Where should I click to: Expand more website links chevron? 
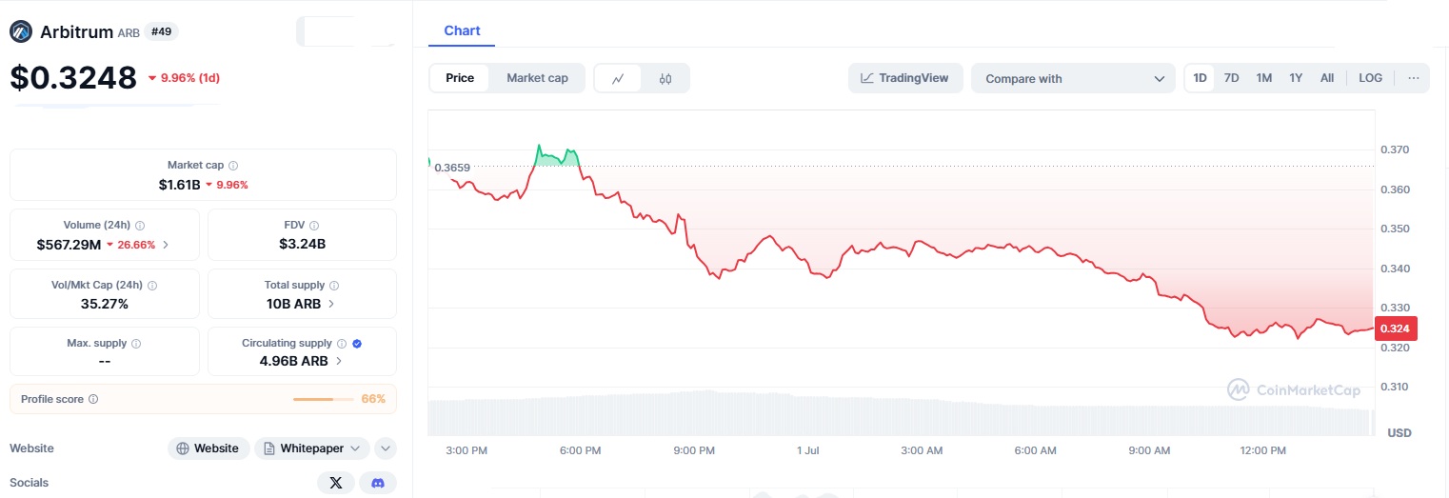pos(386,448)
